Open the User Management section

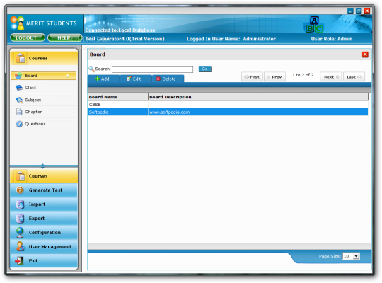tap(44, 246)
